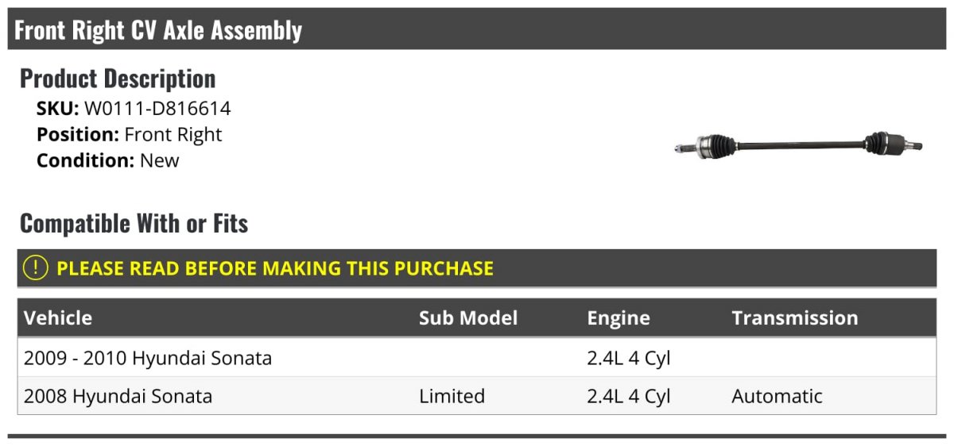Click the Limited sub model cell

coord(452,396)
